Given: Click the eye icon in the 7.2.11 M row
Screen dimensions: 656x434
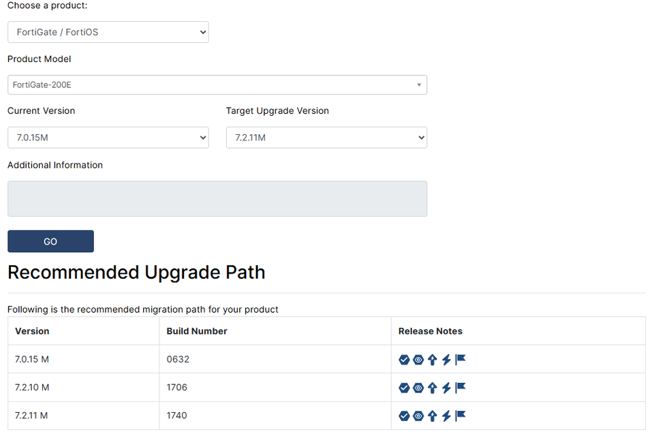Looking at the screenshot, I should point(418,416).
